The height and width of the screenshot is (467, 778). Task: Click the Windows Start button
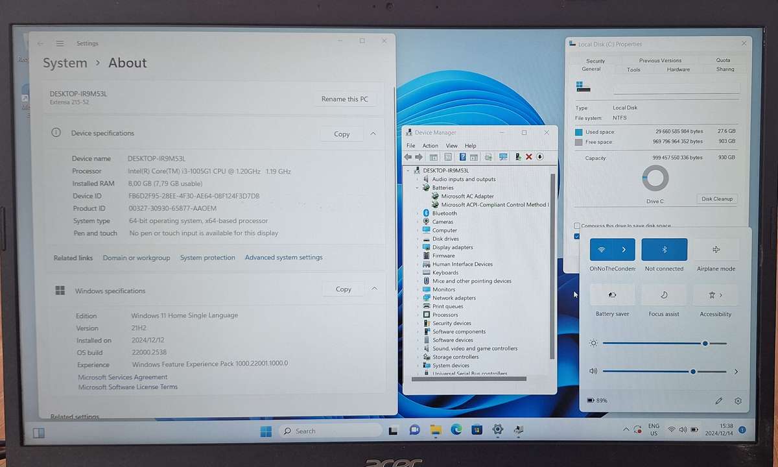coord(266,431)
